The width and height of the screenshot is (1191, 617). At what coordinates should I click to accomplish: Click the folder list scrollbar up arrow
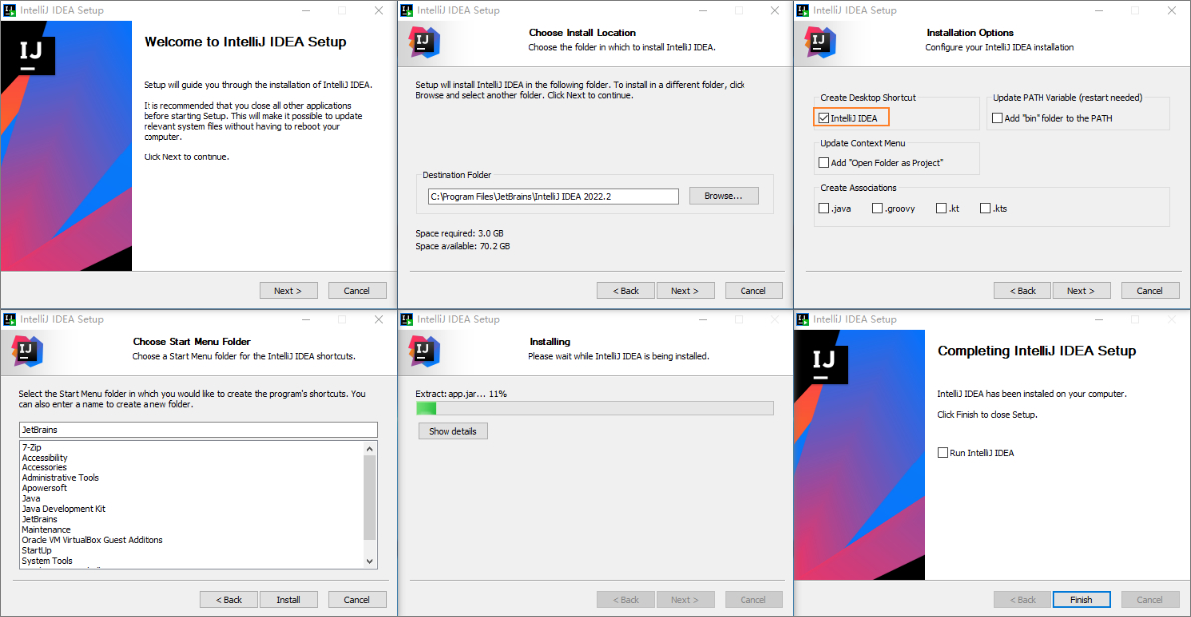point(370,449)
